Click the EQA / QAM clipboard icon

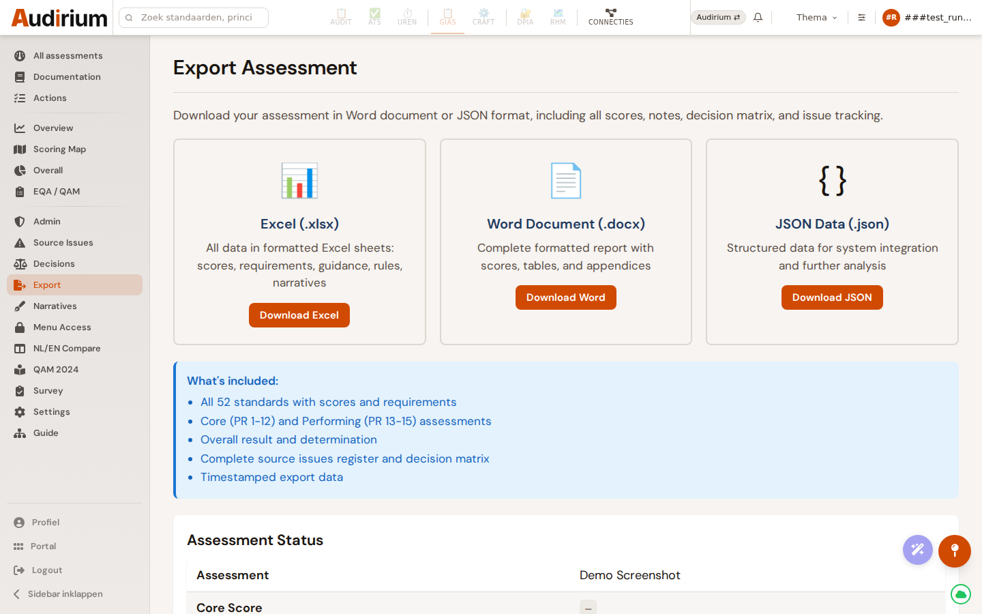(x=20, y=192)
